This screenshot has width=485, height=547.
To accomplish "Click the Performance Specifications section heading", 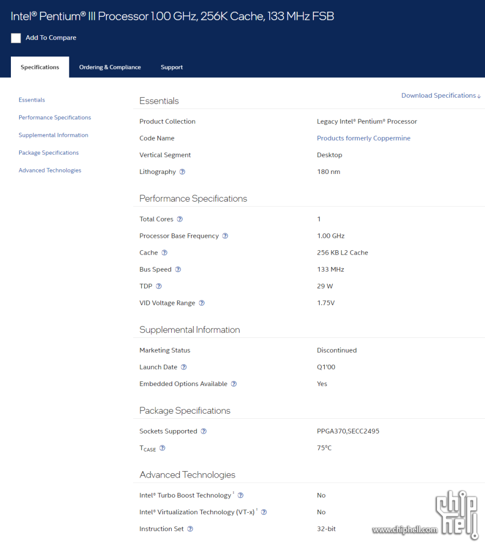I will coord(193,199).
